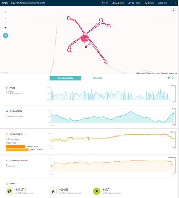Toggle charts to distance axis pin icon
Image resolution: width=179 pixels, height=198 pixels.
pos(173,78)
